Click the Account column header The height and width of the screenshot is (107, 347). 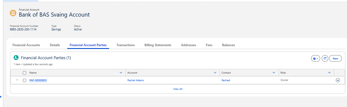(x=173, y=73)
